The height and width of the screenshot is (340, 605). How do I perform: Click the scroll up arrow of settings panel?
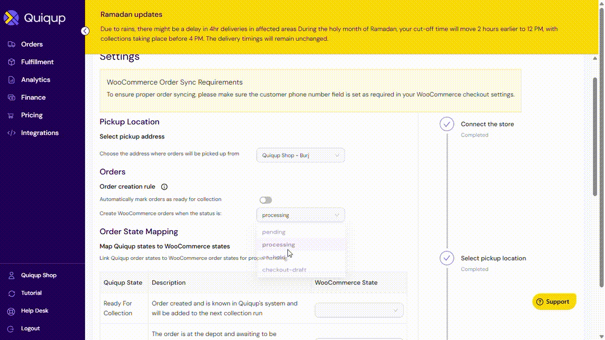pos(595,58)
